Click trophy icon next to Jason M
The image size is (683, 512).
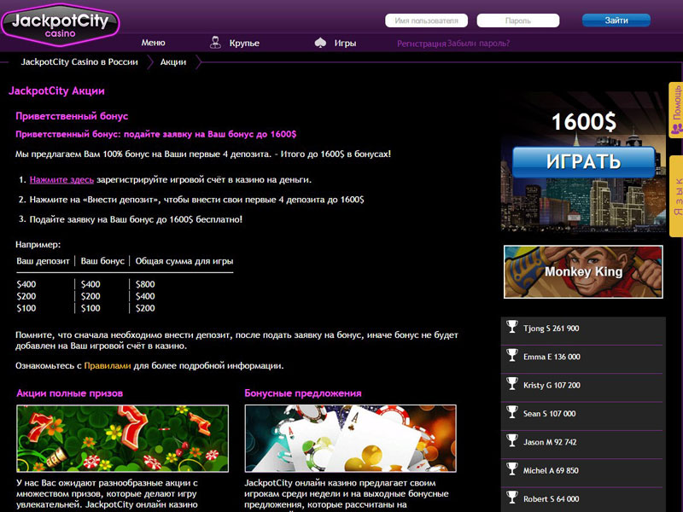tap(512, 440)
